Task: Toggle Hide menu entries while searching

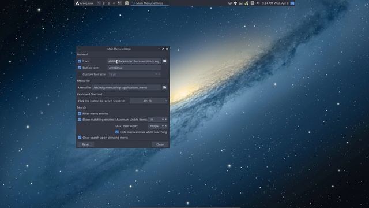Action: point(117,132)
